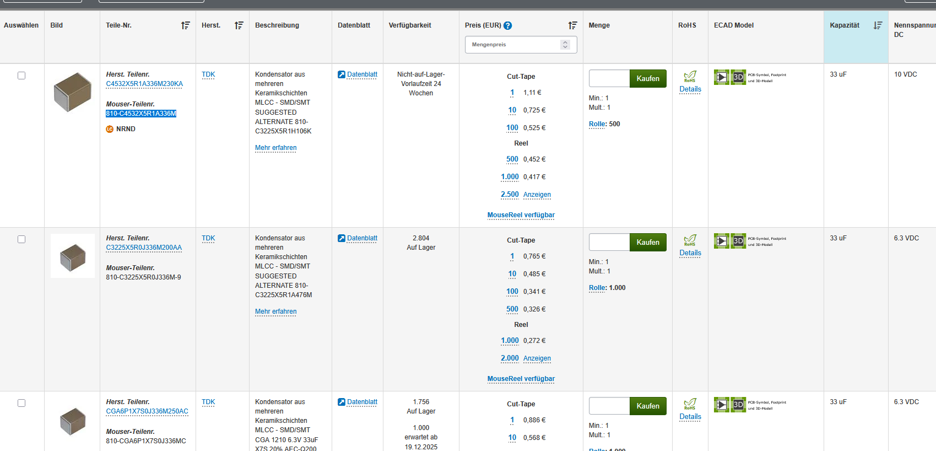Image resolution: width=936 pixels, height=451 pixels.
Task: Click Rolle link for C3225X5R0J336M200AA
Action: pos(597,288)
